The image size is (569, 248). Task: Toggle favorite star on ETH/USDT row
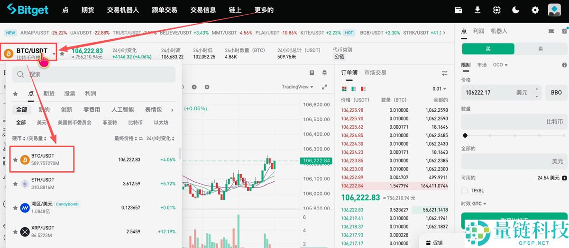15,184
